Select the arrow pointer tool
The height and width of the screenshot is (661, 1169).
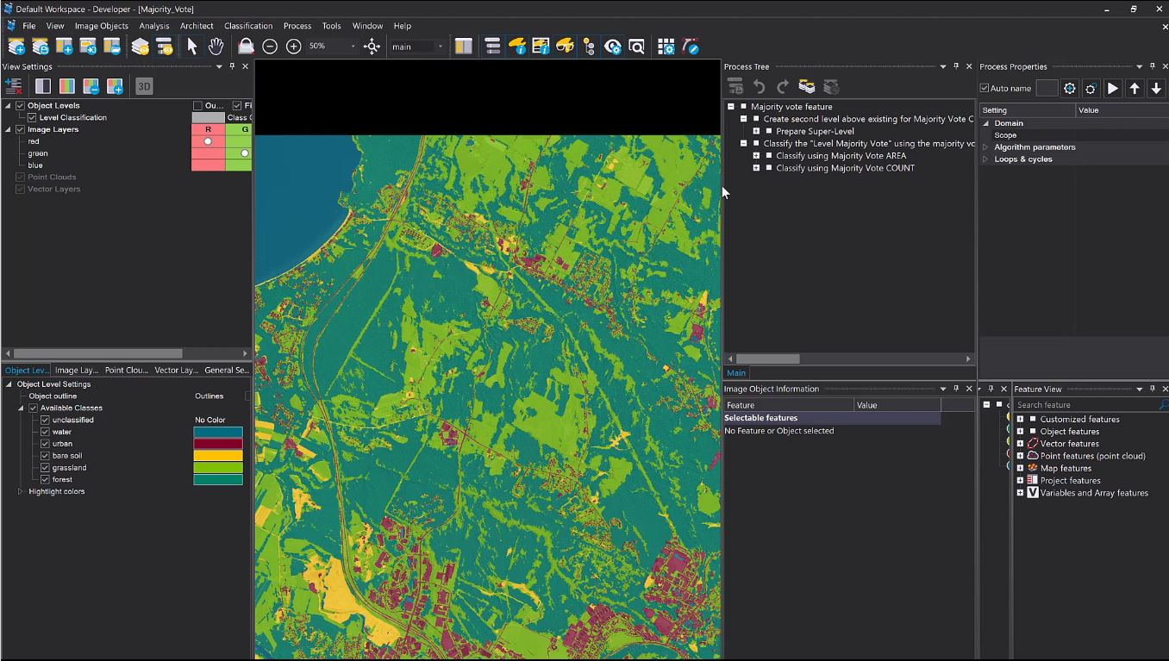pyautogui.click(x=192, y=47)
